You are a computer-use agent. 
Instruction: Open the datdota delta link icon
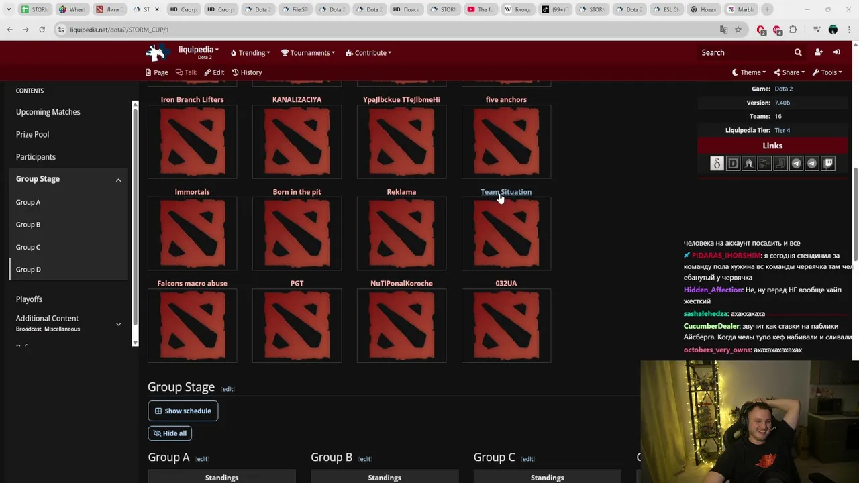(717, 163)
